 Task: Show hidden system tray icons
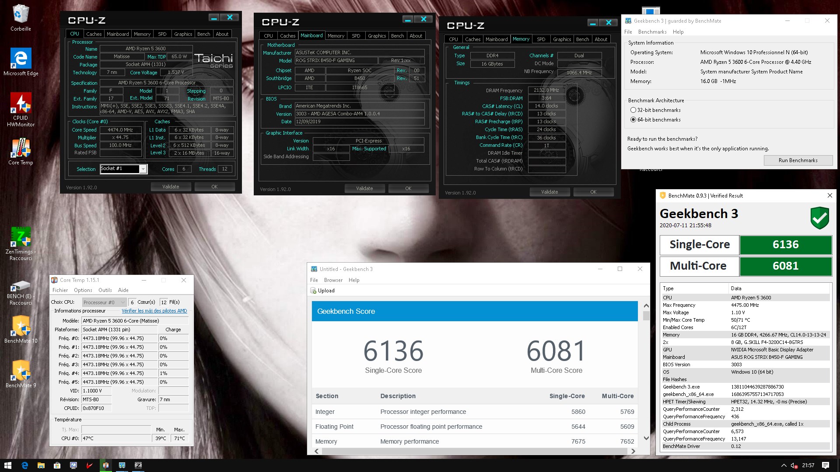(784, 465)
